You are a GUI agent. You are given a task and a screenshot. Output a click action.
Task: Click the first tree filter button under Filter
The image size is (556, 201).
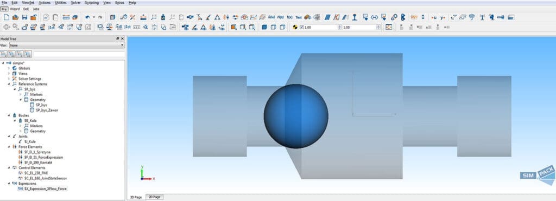[4, 54]
